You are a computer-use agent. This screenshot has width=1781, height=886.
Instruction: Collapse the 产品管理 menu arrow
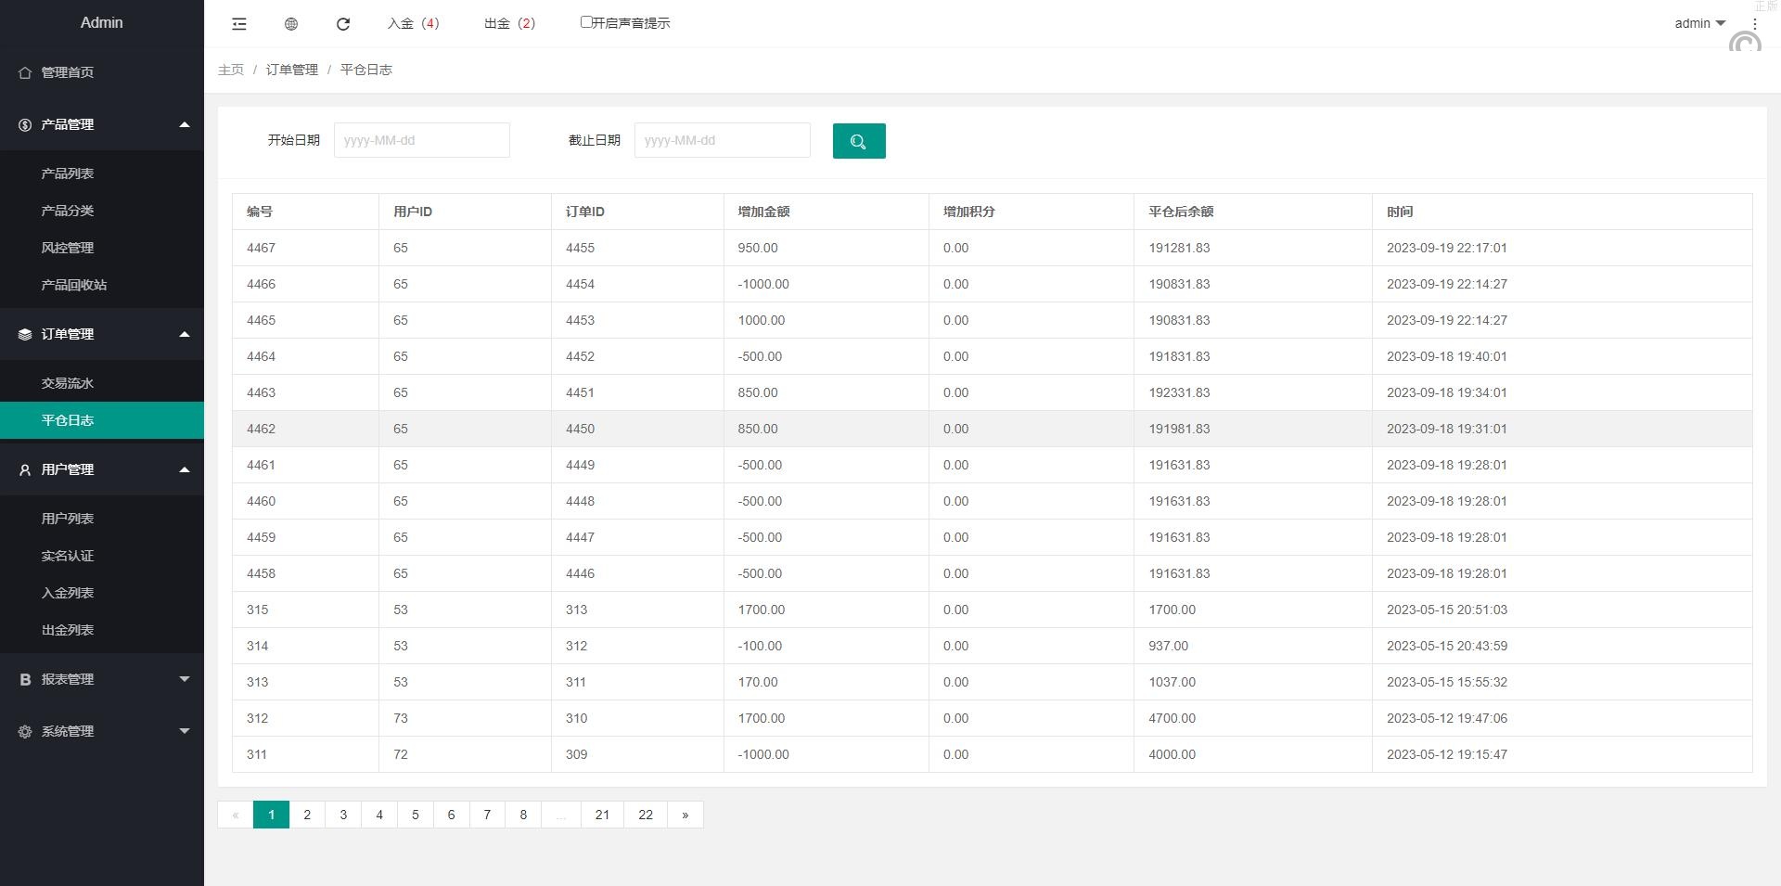click(x=185, y=124)
